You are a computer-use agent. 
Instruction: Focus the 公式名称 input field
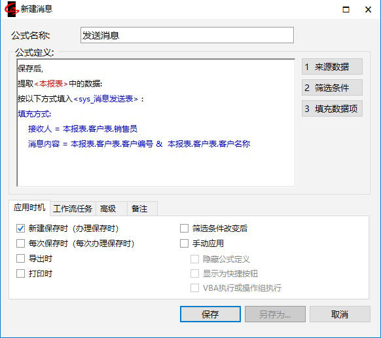tap(187, 35)
